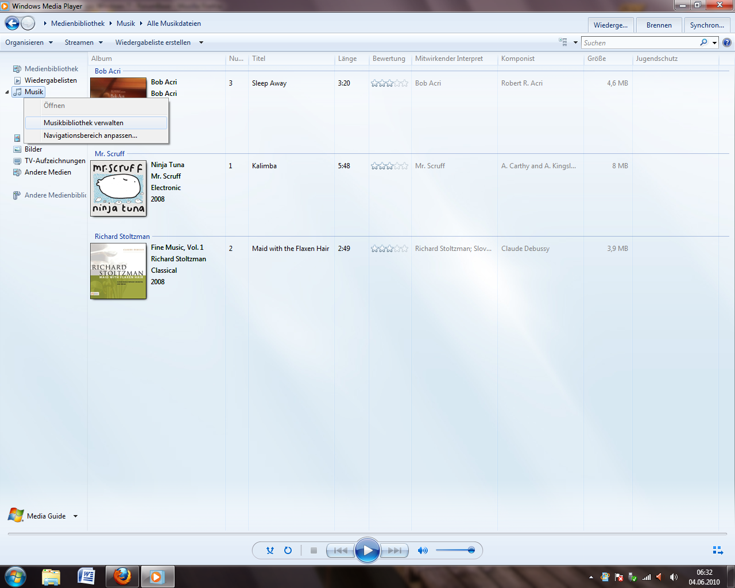Switch to Now Playing mode icon
Screen dimensions: 735x588
(718, 550)
